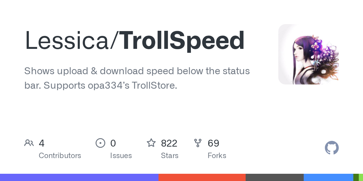Click the contributor count 4

coord(42,143)
